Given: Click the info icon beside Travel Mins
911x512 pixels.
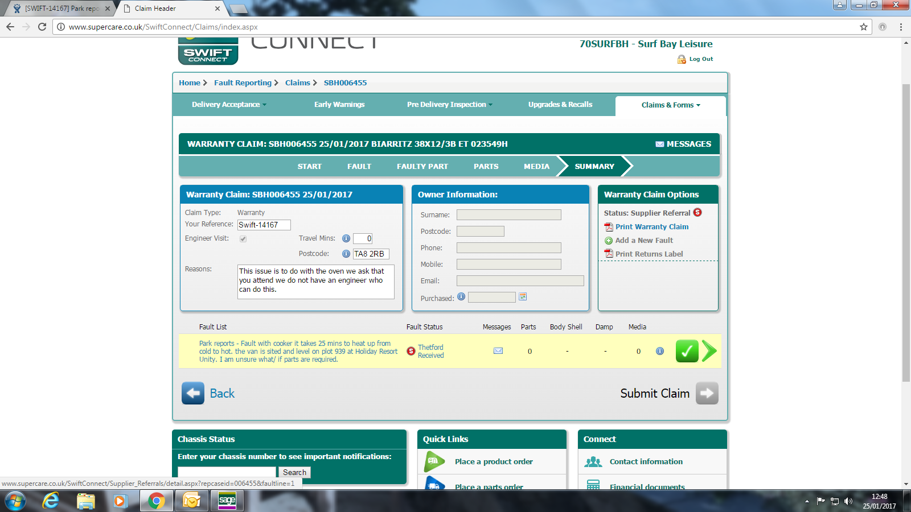Looking at the screenshot, I should coord(346,238).
